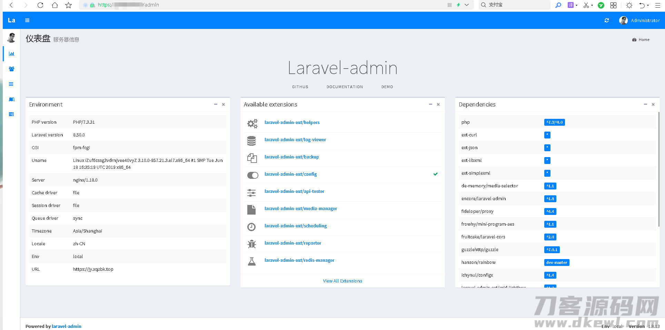This screenshot has width=665, height=330.
Task: Click the ^7.0.1 badge for guzzlehttp/guzzle
Action: [552, 250]
